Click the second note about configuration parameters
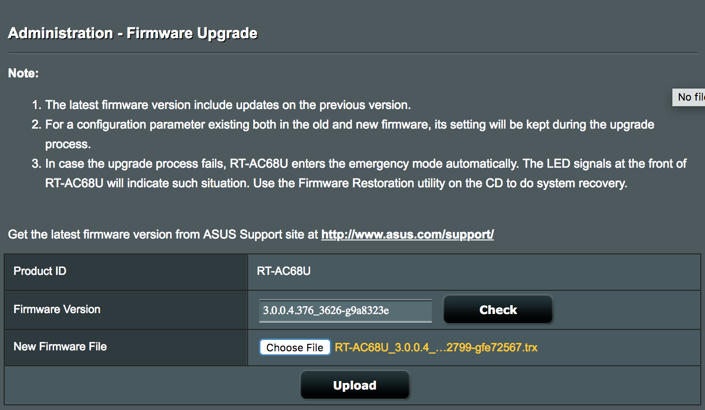Viewport: 705px width, 410px height. tap(350, 124)
